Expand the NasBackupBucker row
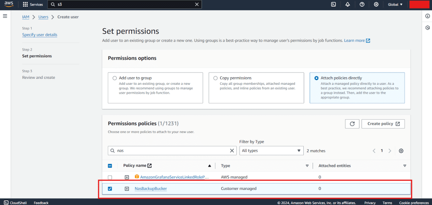Screen dimensions: 432x205 pyautogui.click(x=127, y=189)
